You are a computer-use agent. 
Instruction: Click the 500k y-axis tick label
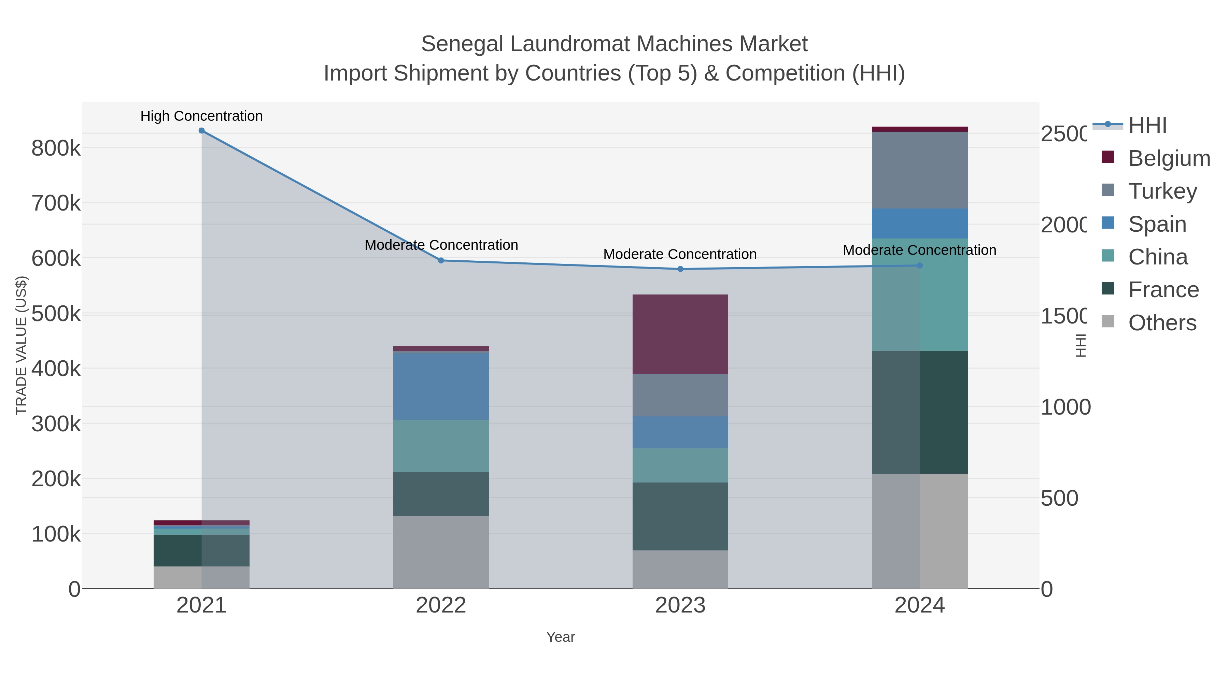56,314
